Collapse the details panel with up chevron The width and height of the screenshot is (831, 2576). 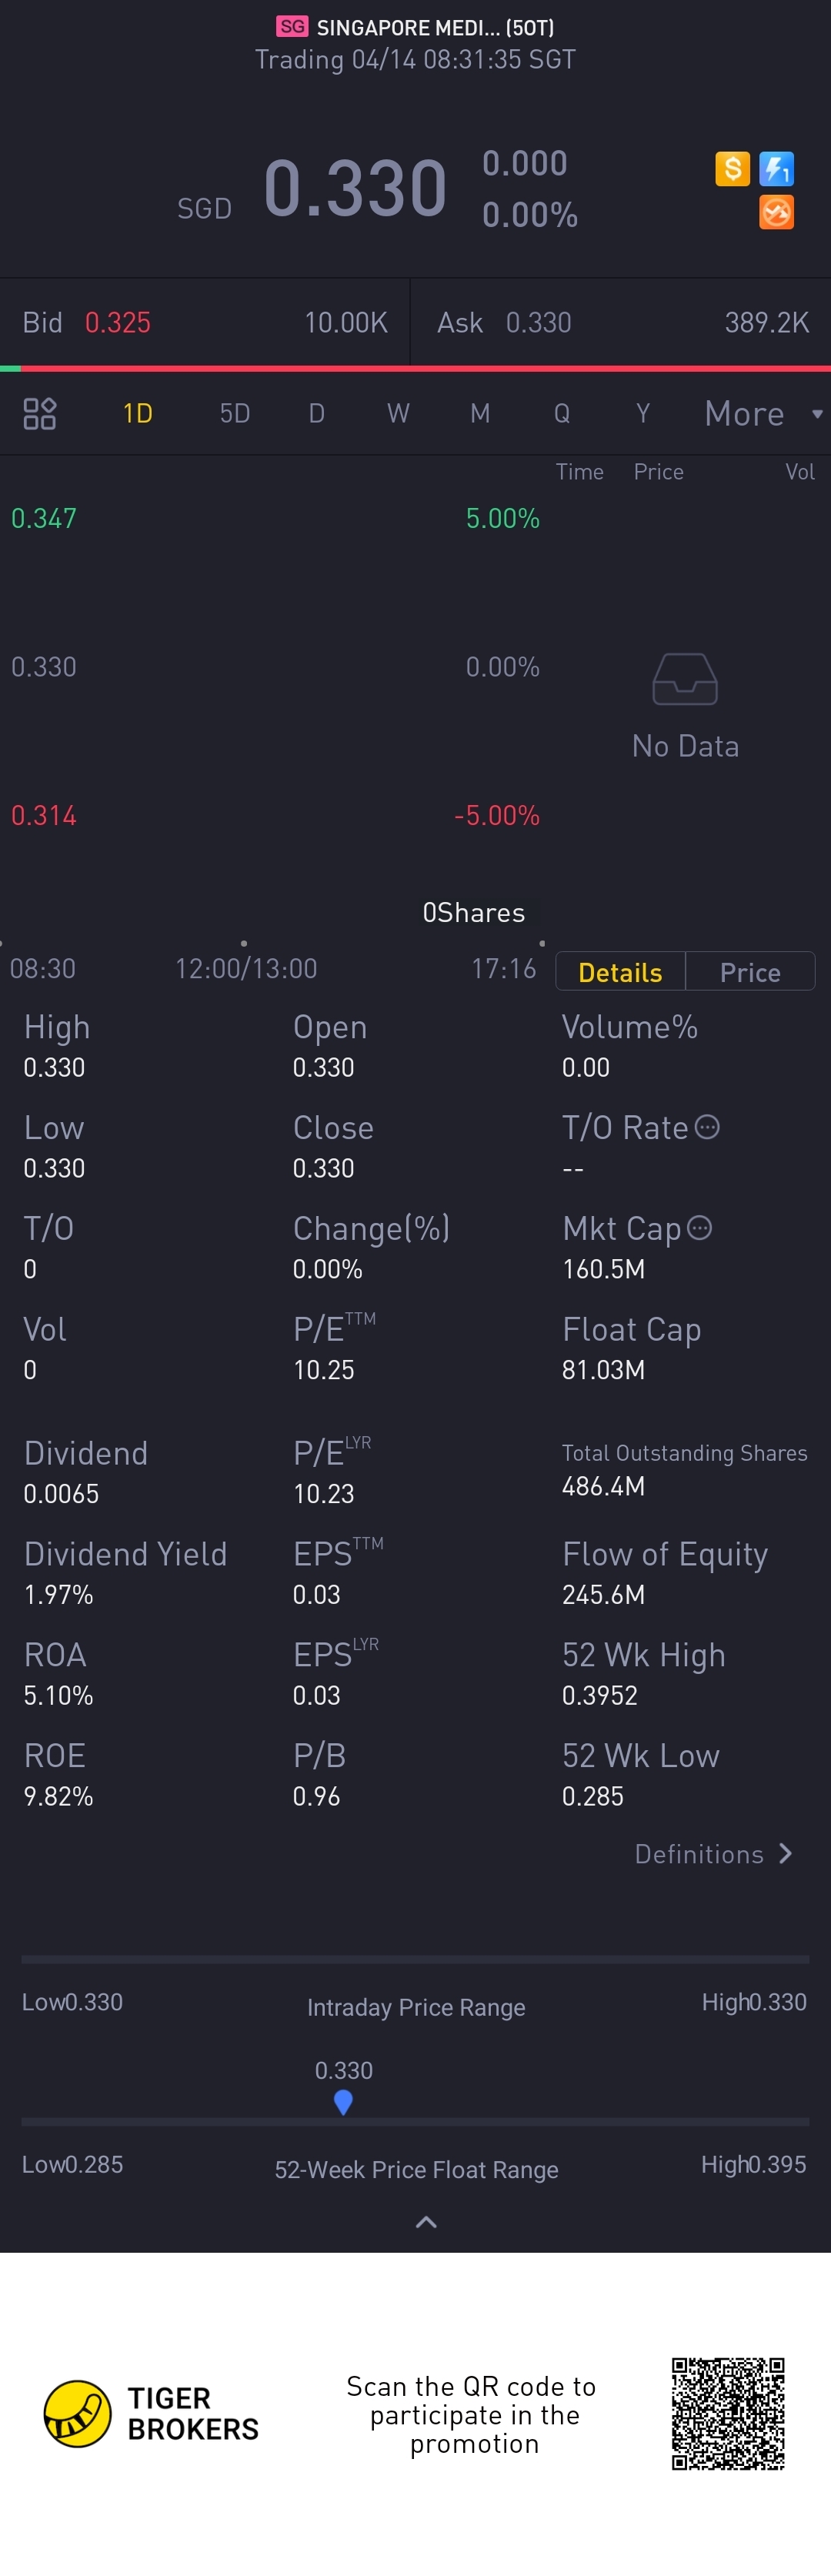[x=426, y=2222]
